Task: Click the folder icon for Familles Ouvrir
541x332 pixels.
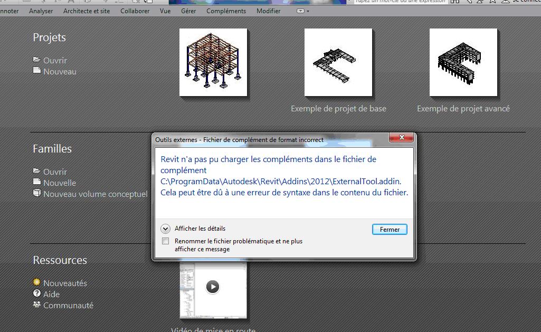Action: (x=37, y=171)
